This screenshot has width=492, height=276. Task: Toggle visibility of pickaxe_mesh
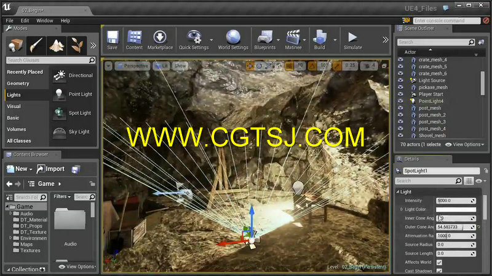click(400, 87)
